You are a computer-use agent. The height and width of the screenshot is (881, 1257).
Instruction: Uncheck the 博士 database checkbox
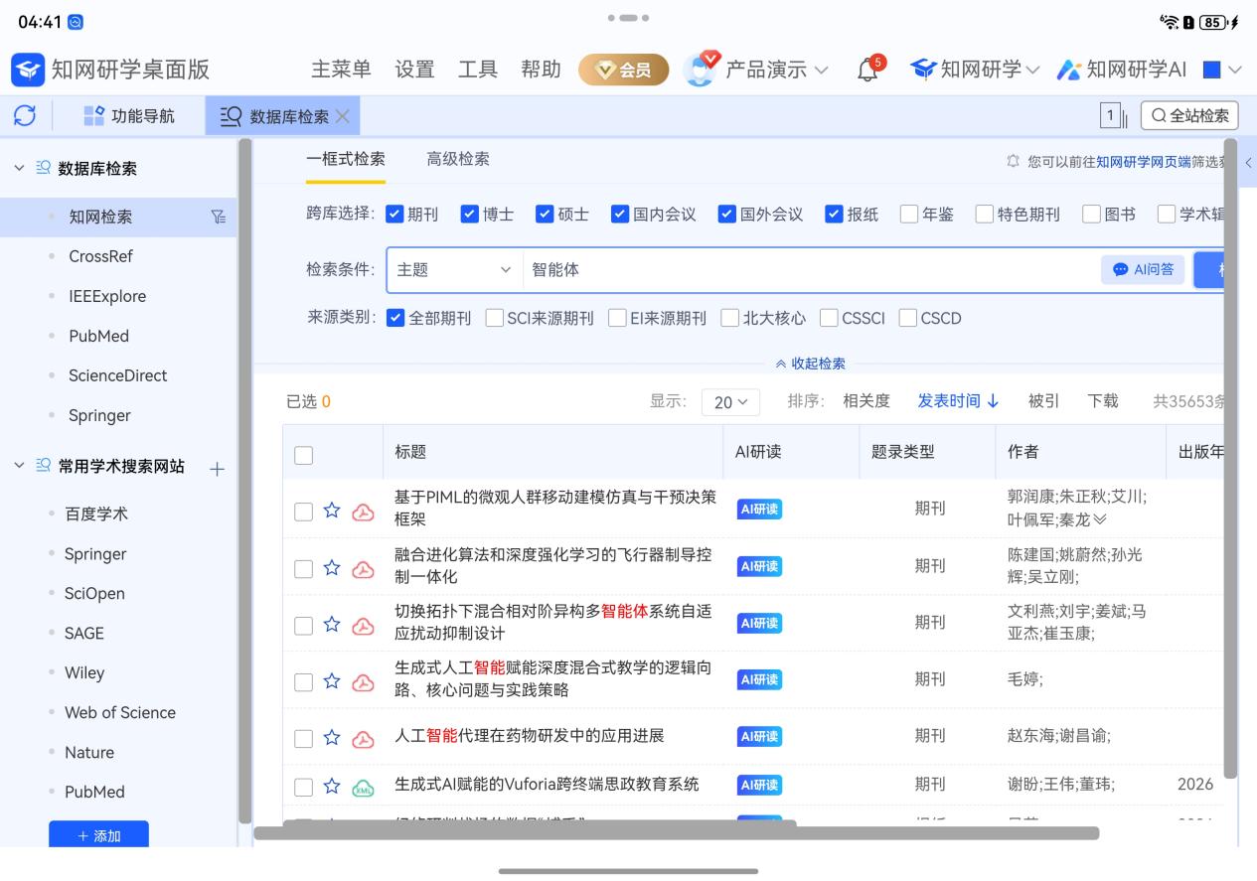point(470,214)
